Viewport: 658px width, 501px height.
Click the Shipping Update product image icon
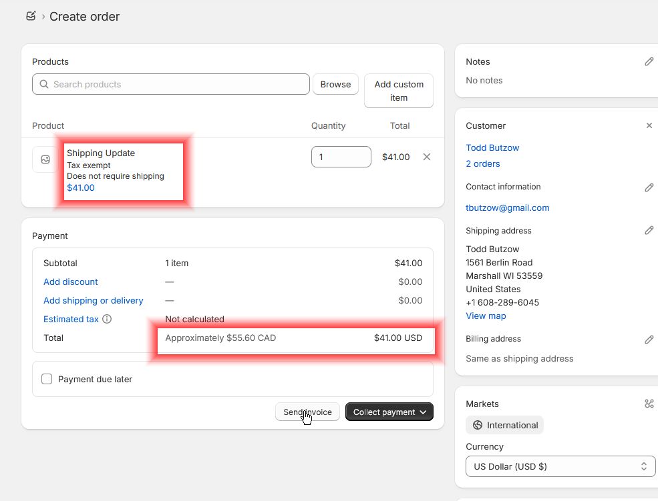point(45,159)
